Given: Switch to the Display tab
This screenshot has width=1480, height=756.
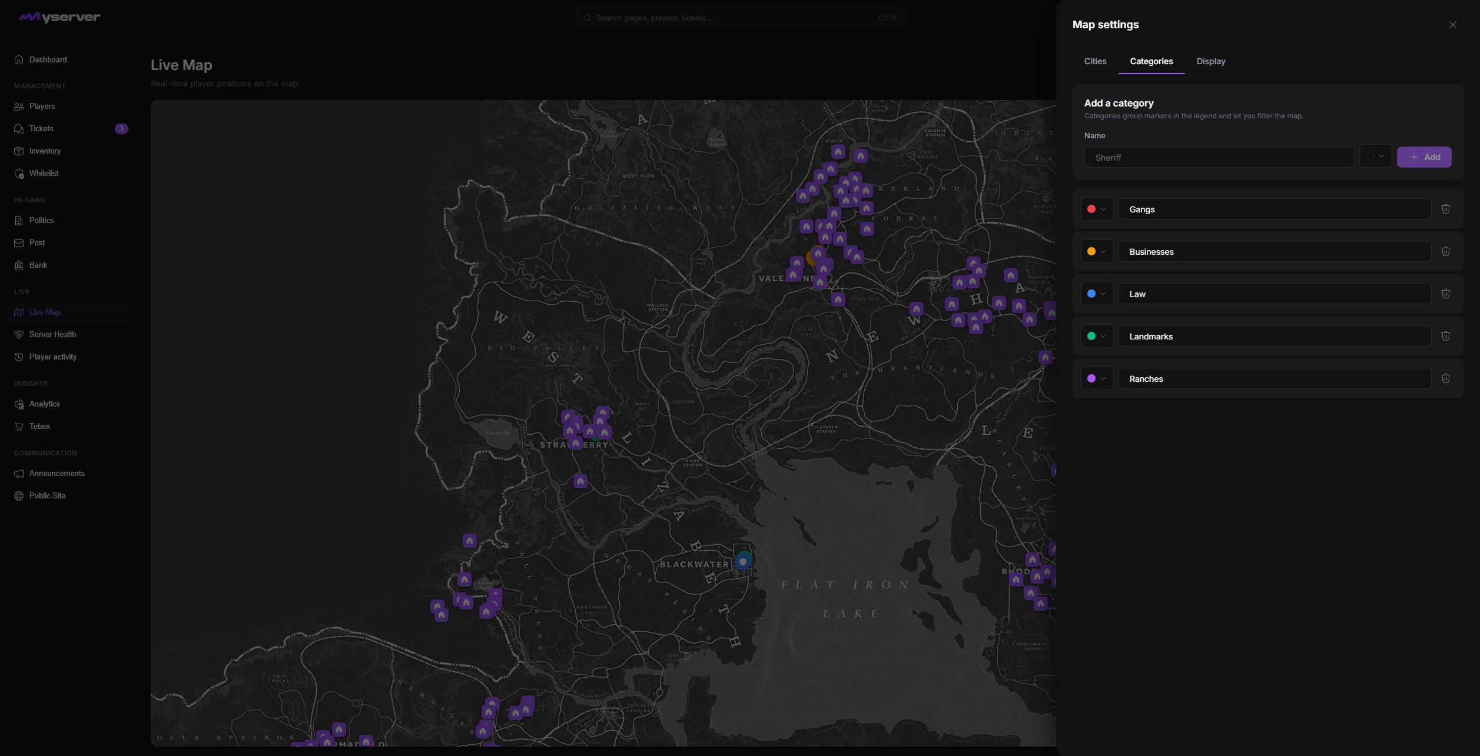Looking at the screenshot, I should coord(1210,61).
